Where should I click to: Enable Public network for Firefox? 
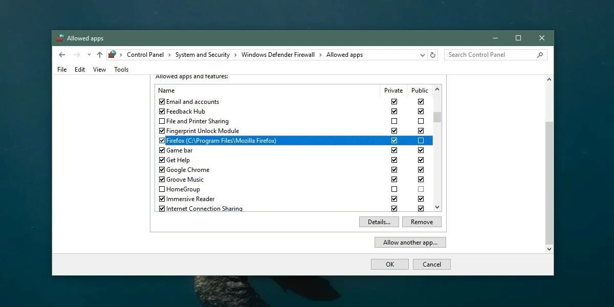(x=421, y=141)
